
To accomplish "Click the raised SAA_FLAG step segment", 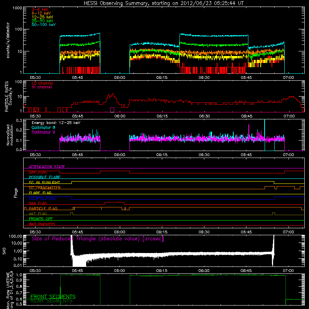I will [x=114, y=202].
